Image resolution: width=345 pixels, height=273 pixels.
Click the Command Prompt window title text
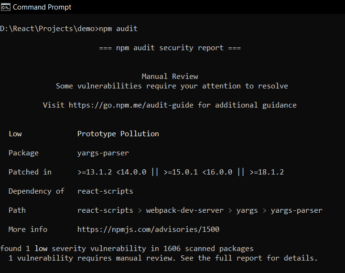(42, 7)
